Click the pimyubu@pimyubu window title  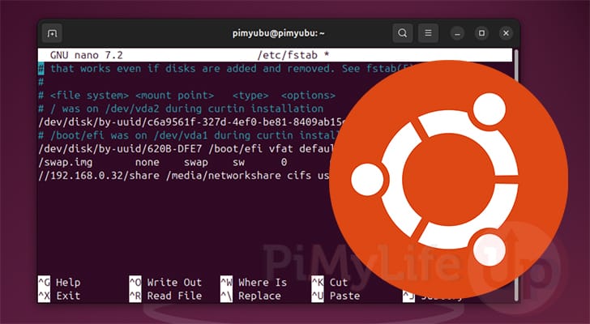click(279, 33)
